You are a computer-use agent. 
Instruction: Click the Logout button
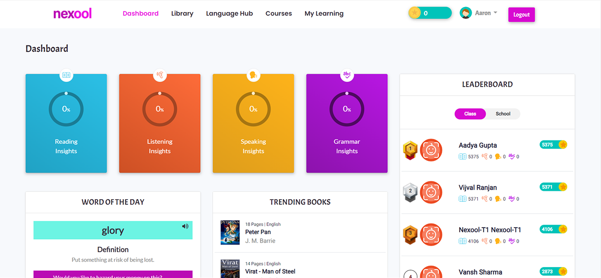pyautogui.click(x=522, y=14)
